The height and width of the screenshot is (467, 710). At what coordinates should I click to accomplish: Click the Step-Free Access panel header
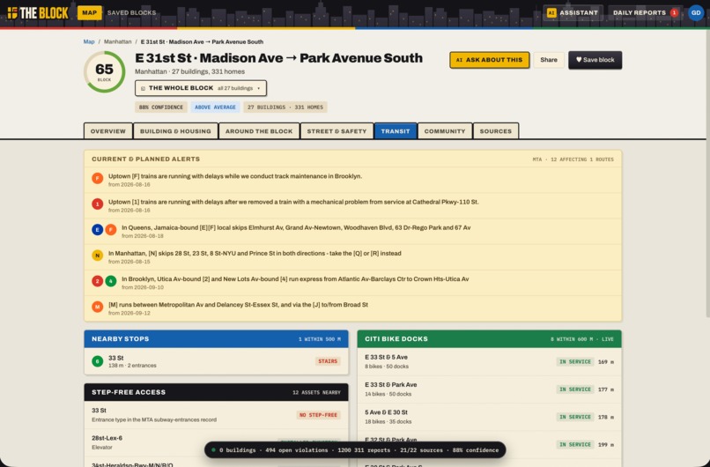[216, 392]
